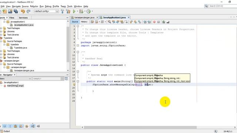Toggle Show Fields filter in Navigator
This screenshot has width=237, height=133.
[5, 126]
